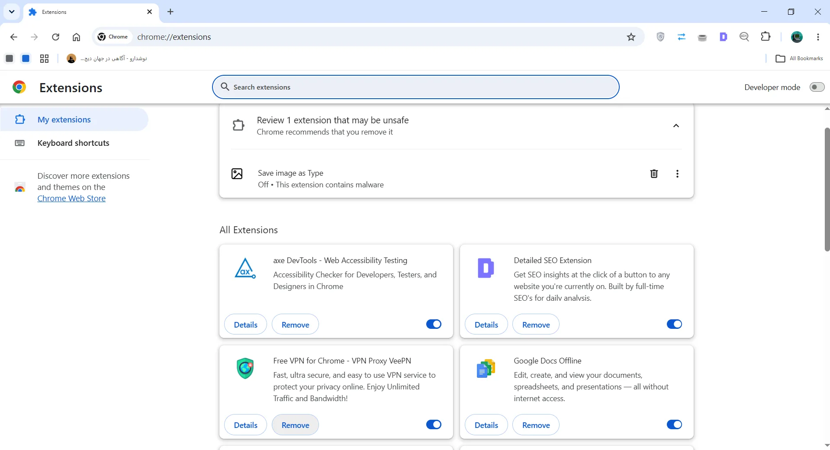Click the browser forward arrow
This screenshot has width=830, height=450.
(35, 37)
